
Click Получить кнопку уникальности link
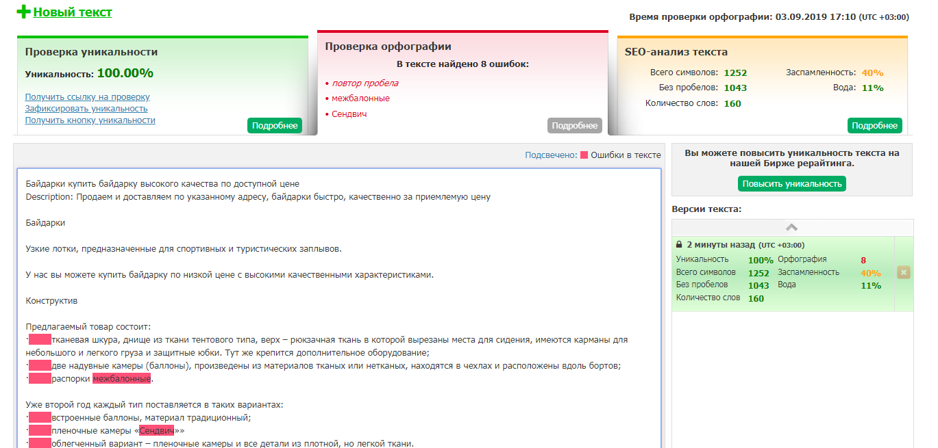90,120
